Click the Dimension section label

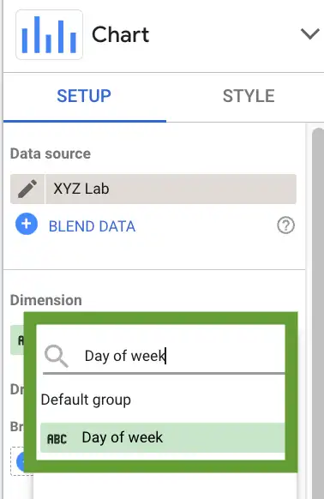click(x=45, y=300)
